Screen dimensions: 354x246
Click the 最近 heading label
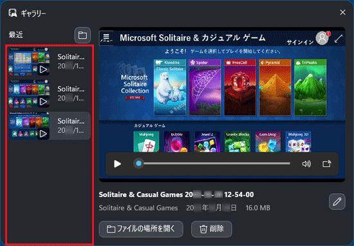coord(16,35)
